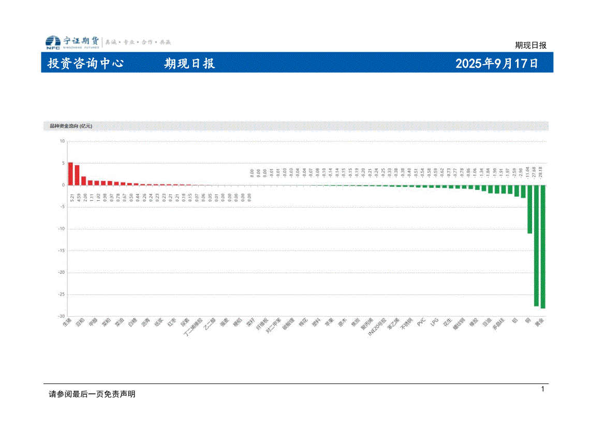Viewport: 605px width, 428px height.
Task: Click the x-axis label 花生
Action: pyautogui.click(x=447, y=322)
